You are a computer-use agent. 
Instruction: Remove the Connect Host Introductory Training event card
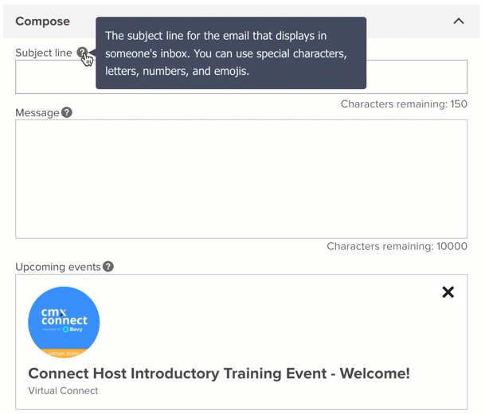(448, 292)
